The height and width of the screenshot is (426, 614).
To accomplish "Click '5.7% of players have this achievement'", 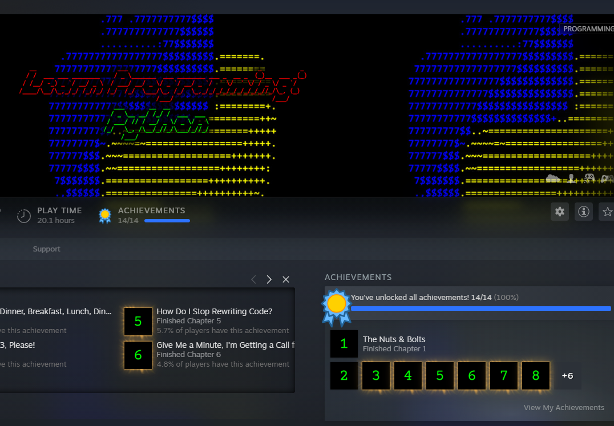I will 223,331.
